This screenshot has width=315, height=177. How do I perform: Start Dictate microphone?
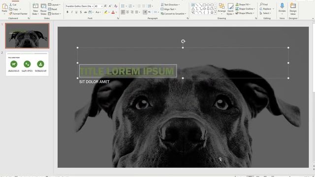click(x=282, y=8)
